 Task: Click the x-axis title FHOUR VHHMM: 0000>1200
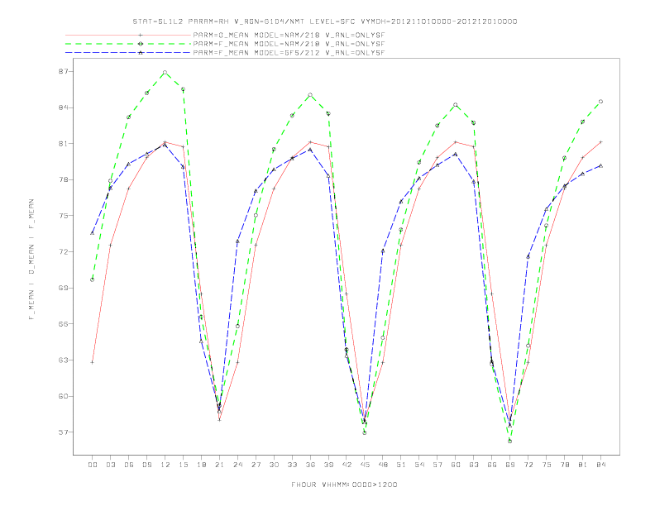(x=344, y=485)
